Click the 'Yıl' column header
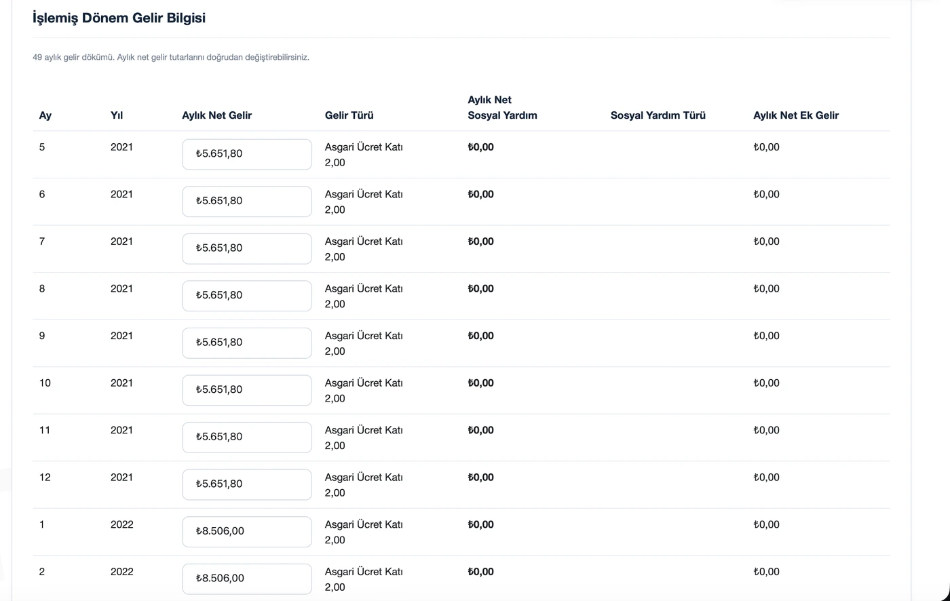The image size is (950, 601). [x=117, y=115]
